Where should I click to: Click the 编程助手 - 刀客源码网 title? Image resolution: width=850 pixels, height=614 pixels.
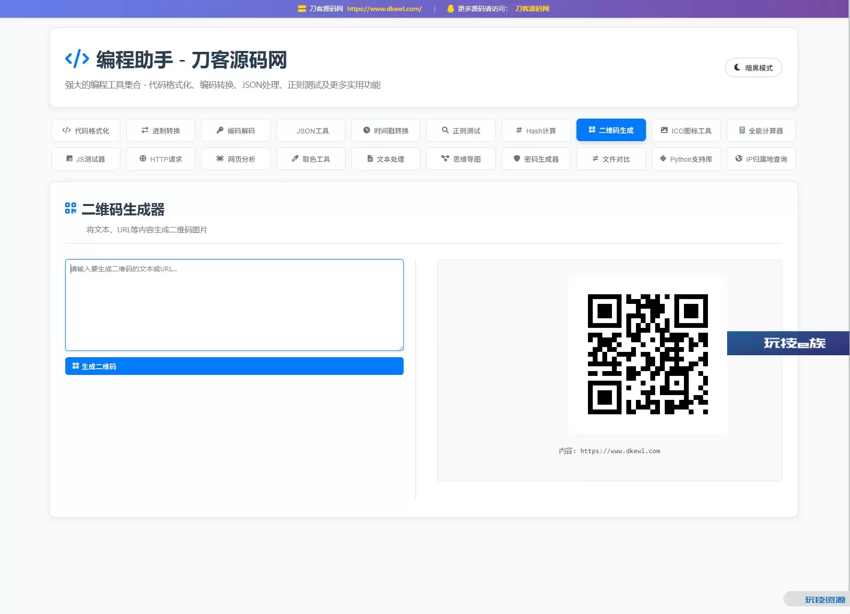192,60
